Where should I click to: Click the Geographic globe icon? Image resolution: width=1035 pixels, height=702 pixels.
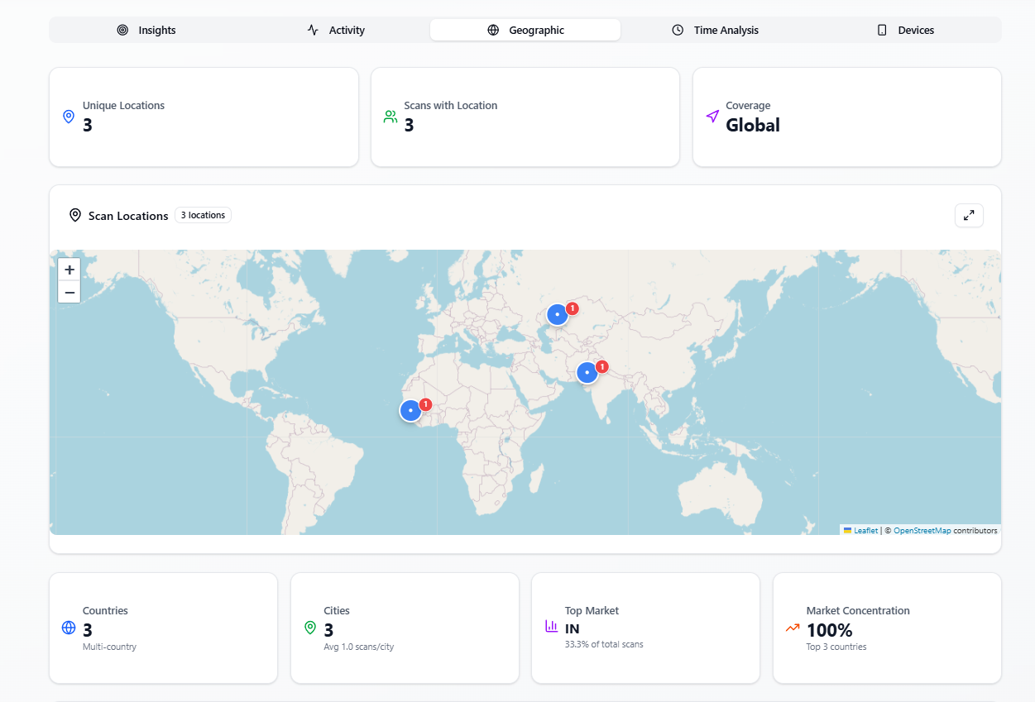coord(493,30)
